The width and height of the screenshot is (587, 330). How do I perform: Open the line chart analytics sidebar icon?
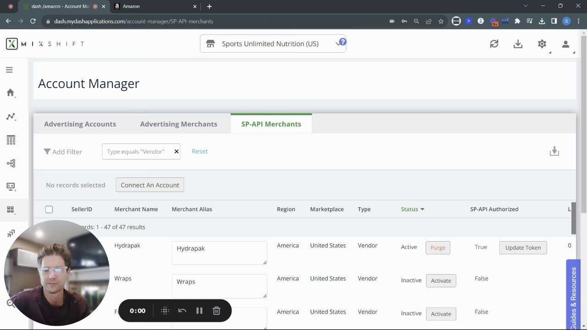pyautogui.click(x=11, y=116)
